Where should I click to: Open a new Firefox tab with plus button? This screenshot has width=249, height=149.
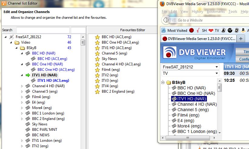tap(241, 39)
